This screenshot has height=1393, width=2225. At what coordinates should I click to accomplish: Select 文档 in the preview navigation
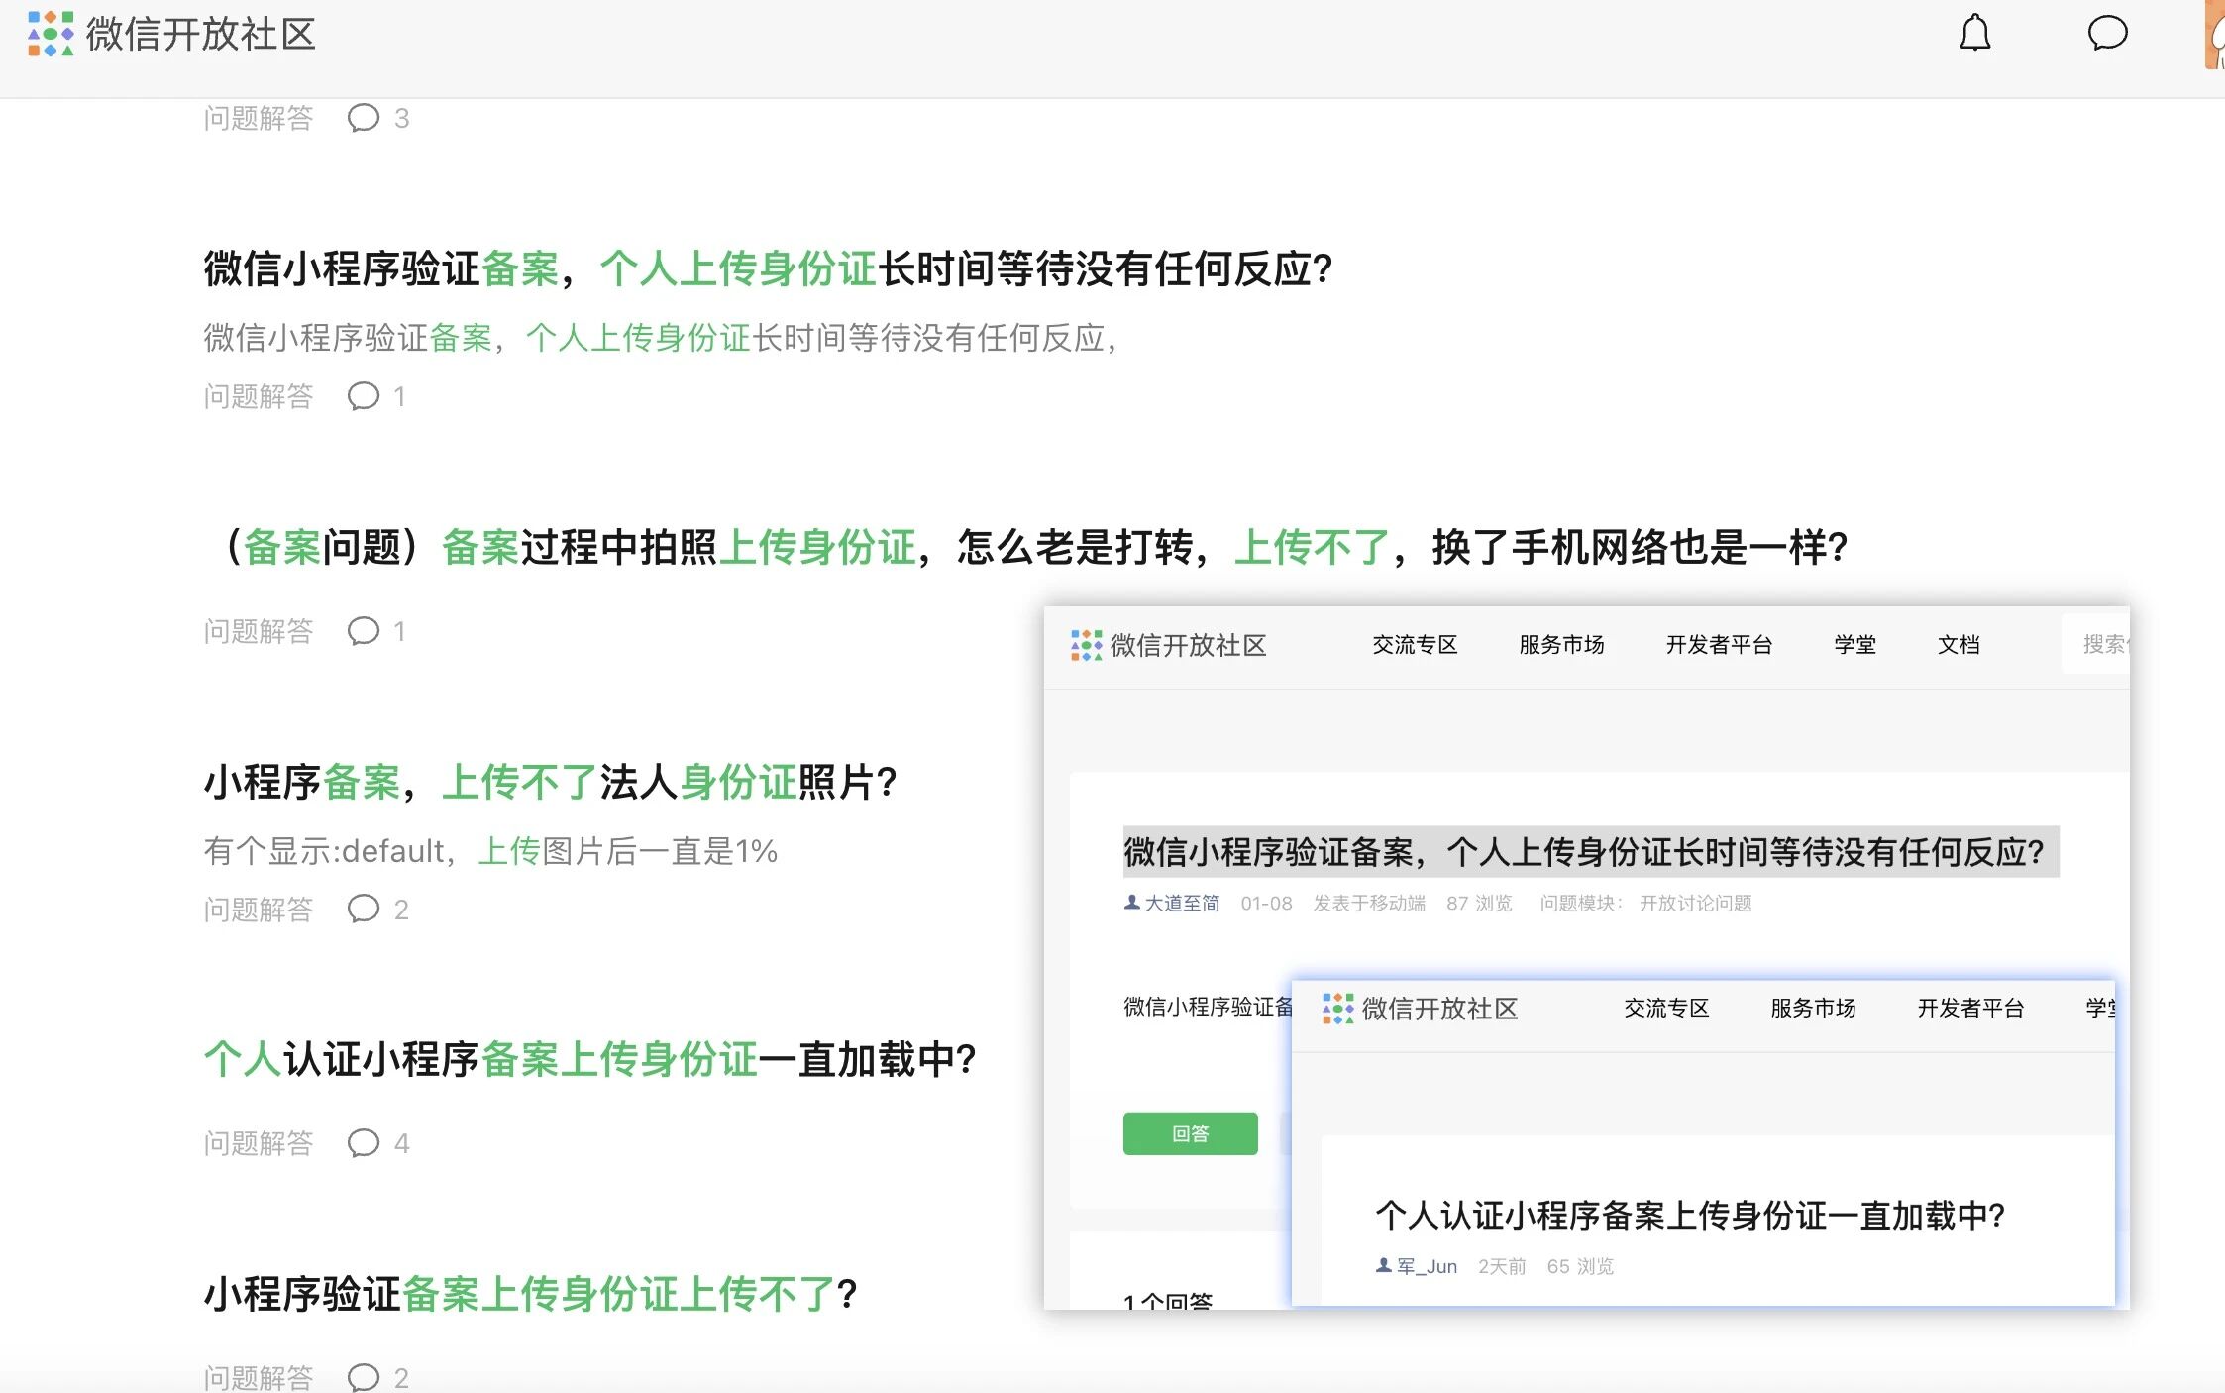pyautogui.click(x=1959, y=645)
